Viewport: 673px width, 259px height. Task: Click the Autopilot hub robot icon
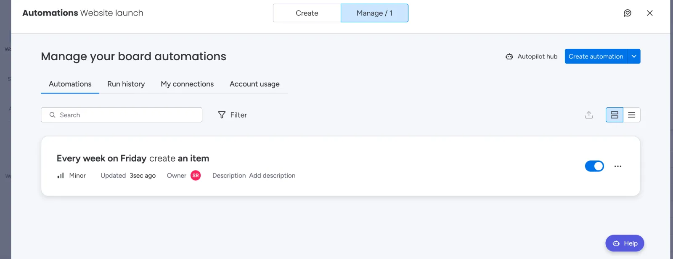point(509,56)
